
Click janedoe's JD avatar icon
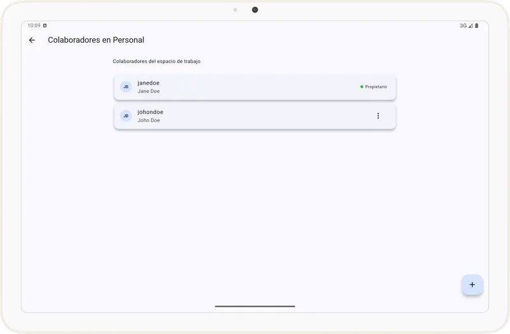point(126,87)
